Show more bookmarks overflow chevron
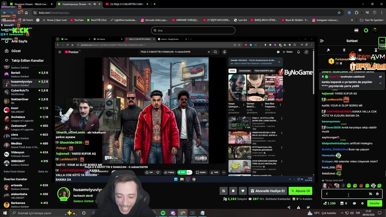 (x=352, y=20)
